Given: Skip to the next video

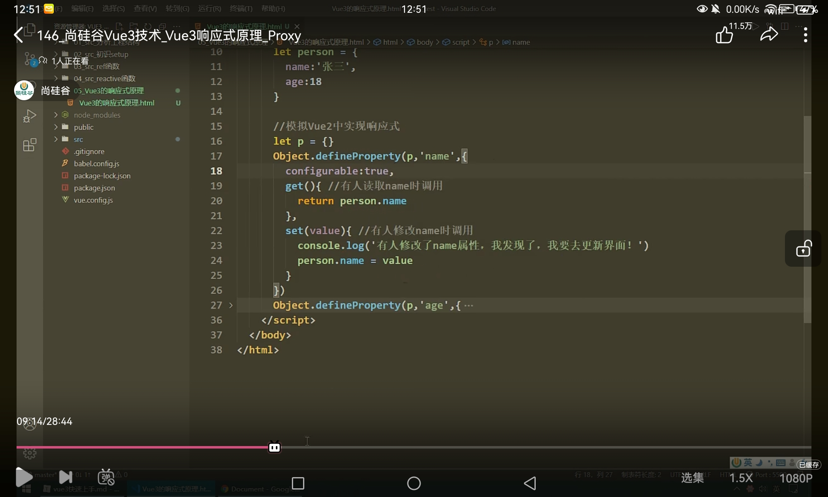Looking at the screenshot, I should [65, 477].
